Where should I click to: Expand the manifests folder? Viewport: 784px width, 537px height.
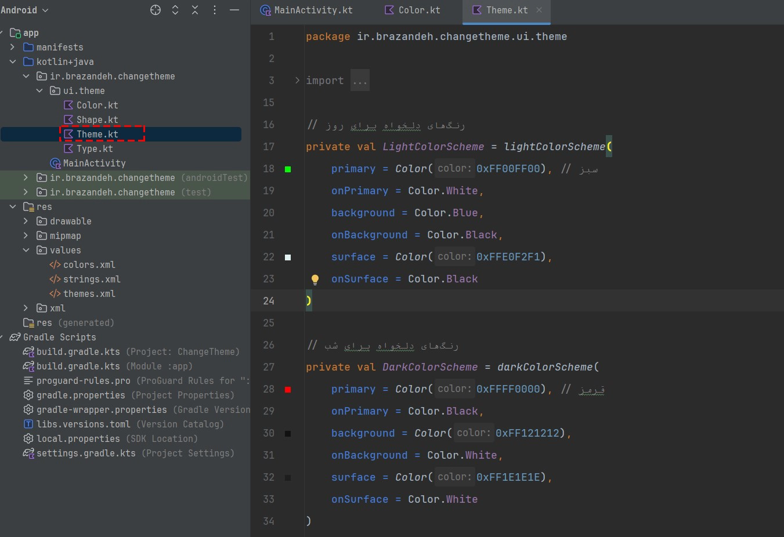(12, 47)
